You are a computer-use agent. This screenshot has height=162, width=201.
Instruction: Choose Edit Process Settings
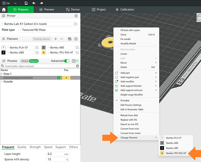tap(131, 105)
